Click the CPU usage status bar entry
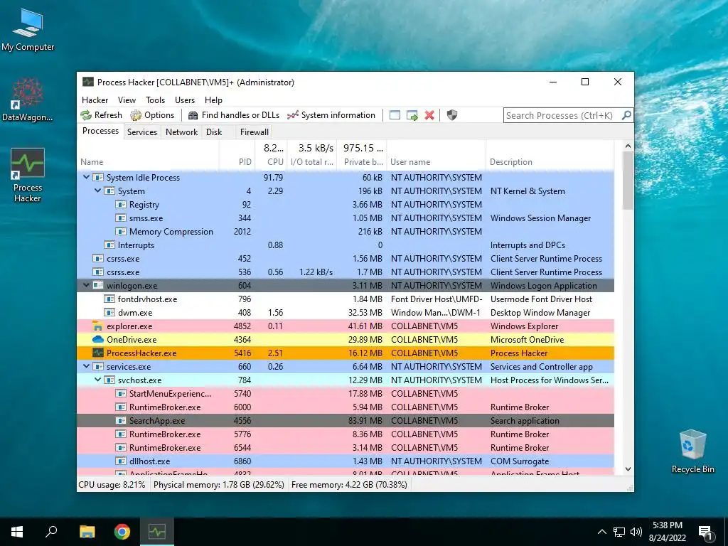728x546 pixels. coord(112,485)
